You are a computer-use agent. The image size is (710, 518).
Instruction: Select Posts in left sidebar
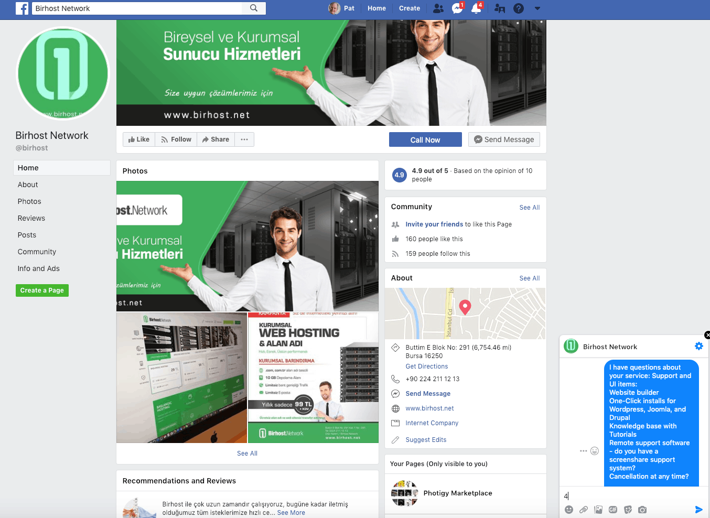27,235
